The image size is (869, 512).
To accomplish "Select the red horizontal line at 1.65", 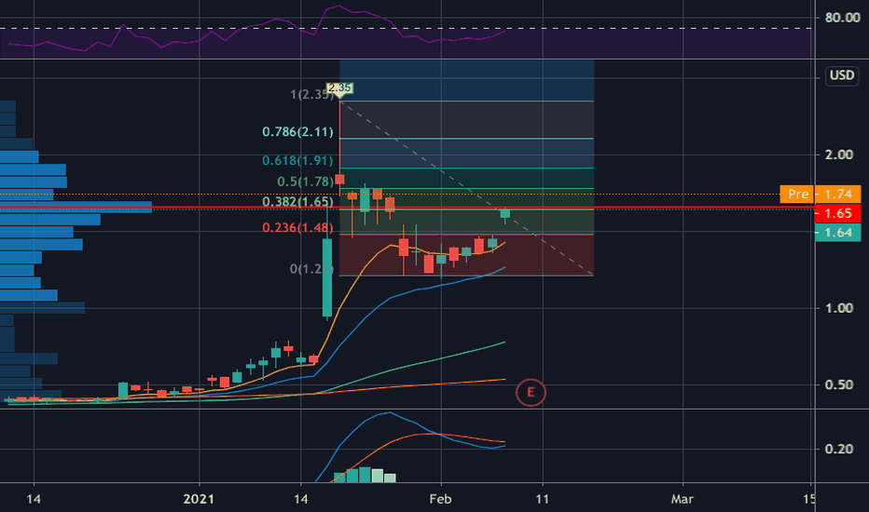I will click(407, 208).
